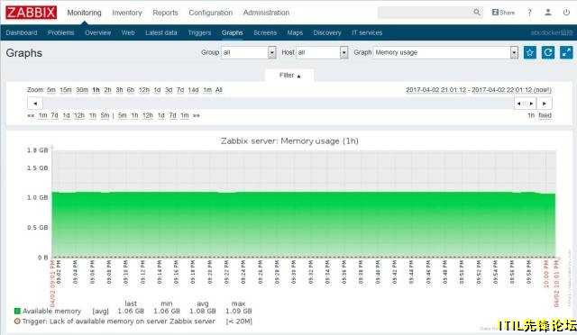Click the double left arrow navigation link
The width and height of the screenshot is (577, 335).
[x=31, y=115]
